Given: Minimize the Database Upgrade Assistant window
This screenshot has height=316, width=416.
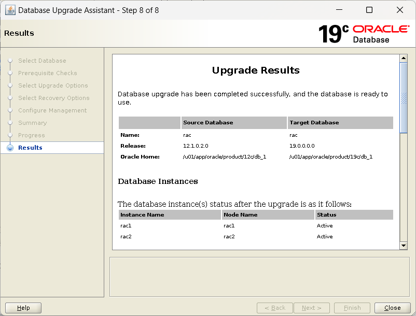Looking at the screenshot, I should click(x=339, y=10).
